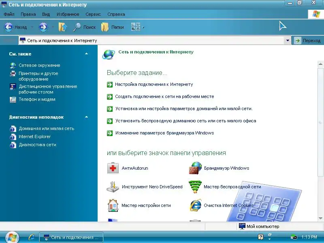Image resolution: width=324 pixels, height=243 pixels.
Task: Launch Internet Explorer from quick launch
Action: [32, 237]
